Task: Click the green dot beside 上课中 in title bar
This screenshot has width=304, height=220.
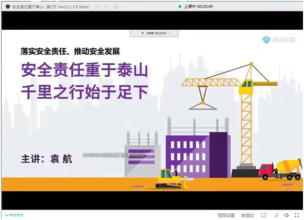Action: click(x=180, y=7)
